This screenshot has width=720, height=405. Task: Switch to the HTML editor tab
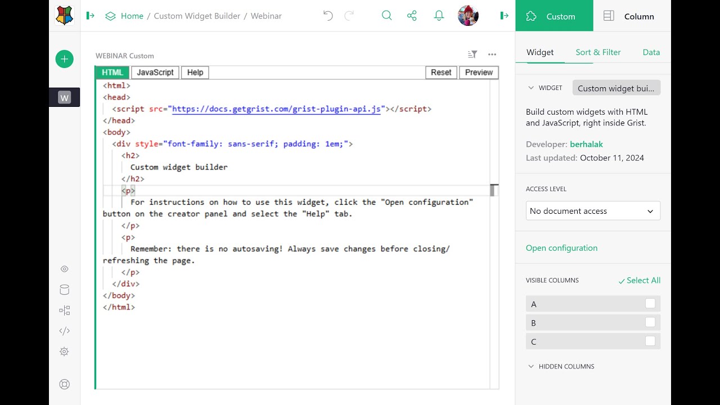[x=112, y=73]
